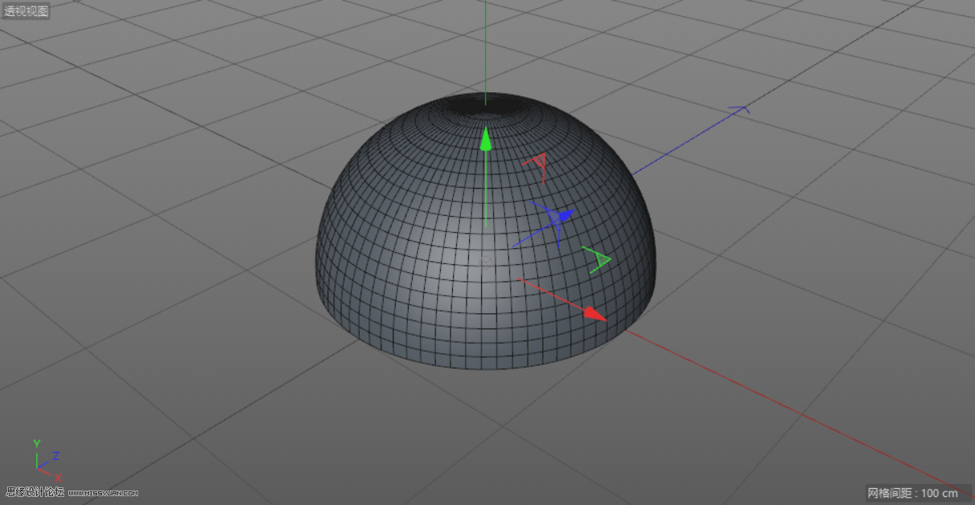Click the Y label on the corner axis widget
This screenshot has height=505, width=975.
pos(36,442)
